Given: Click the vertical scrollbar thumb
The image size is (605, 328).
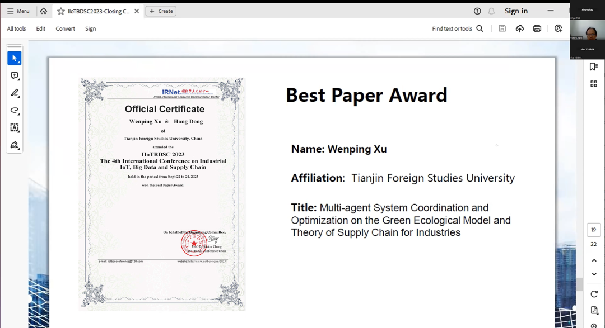Looking at the screenshot, I should point(579,284).
